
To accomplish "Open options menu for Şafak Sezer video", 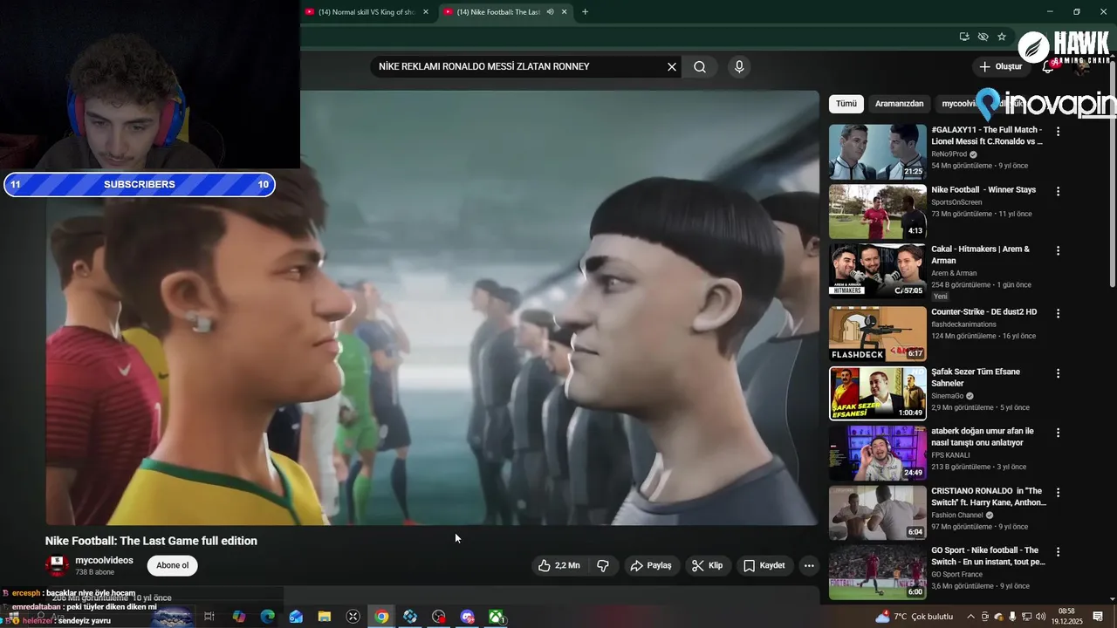I will (1058, 373).
